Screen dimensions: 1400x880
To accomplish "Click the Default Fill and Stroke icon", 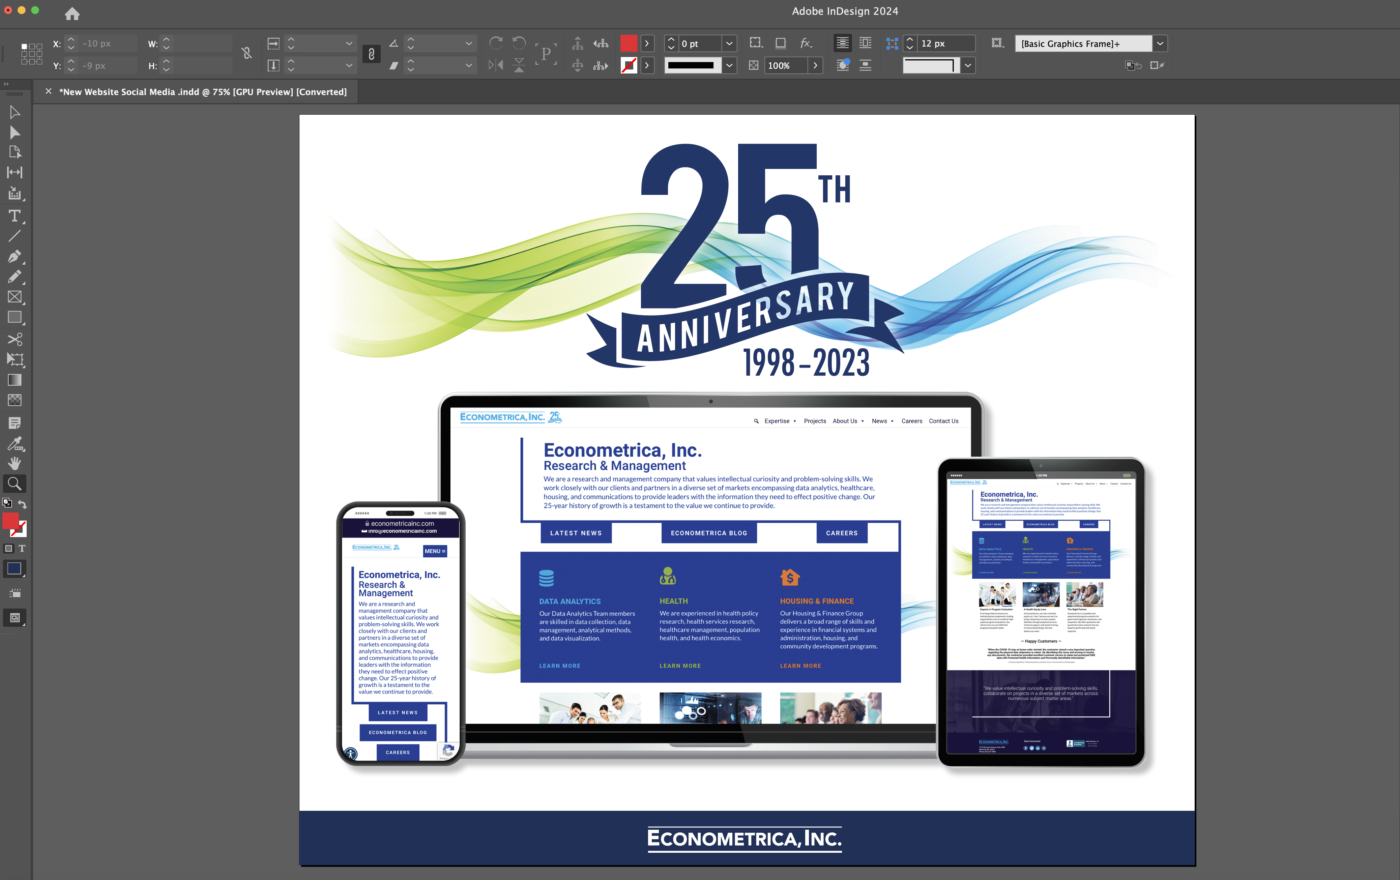I will point(7,503).
